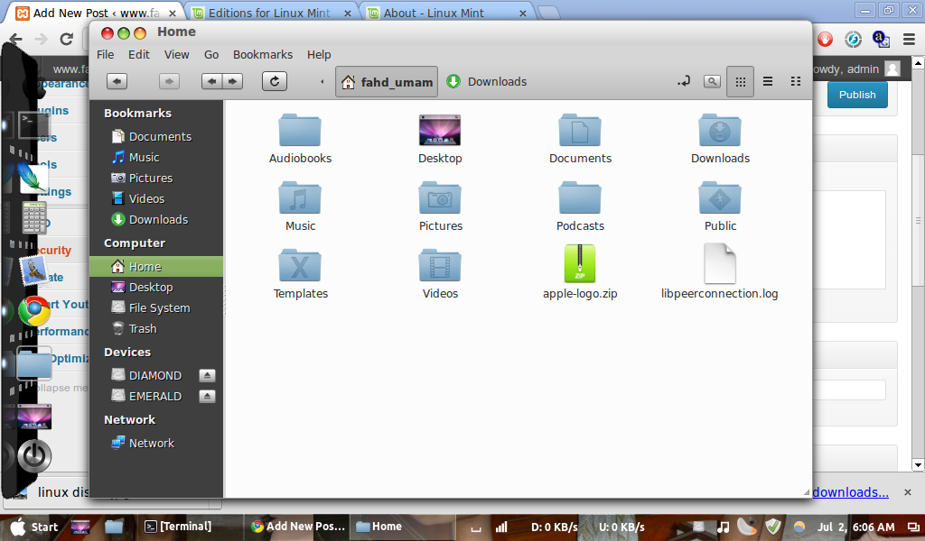Reload the folder view with the refresh icon
This screenshot has width=925, height=541.
click(x=275, y=80)
